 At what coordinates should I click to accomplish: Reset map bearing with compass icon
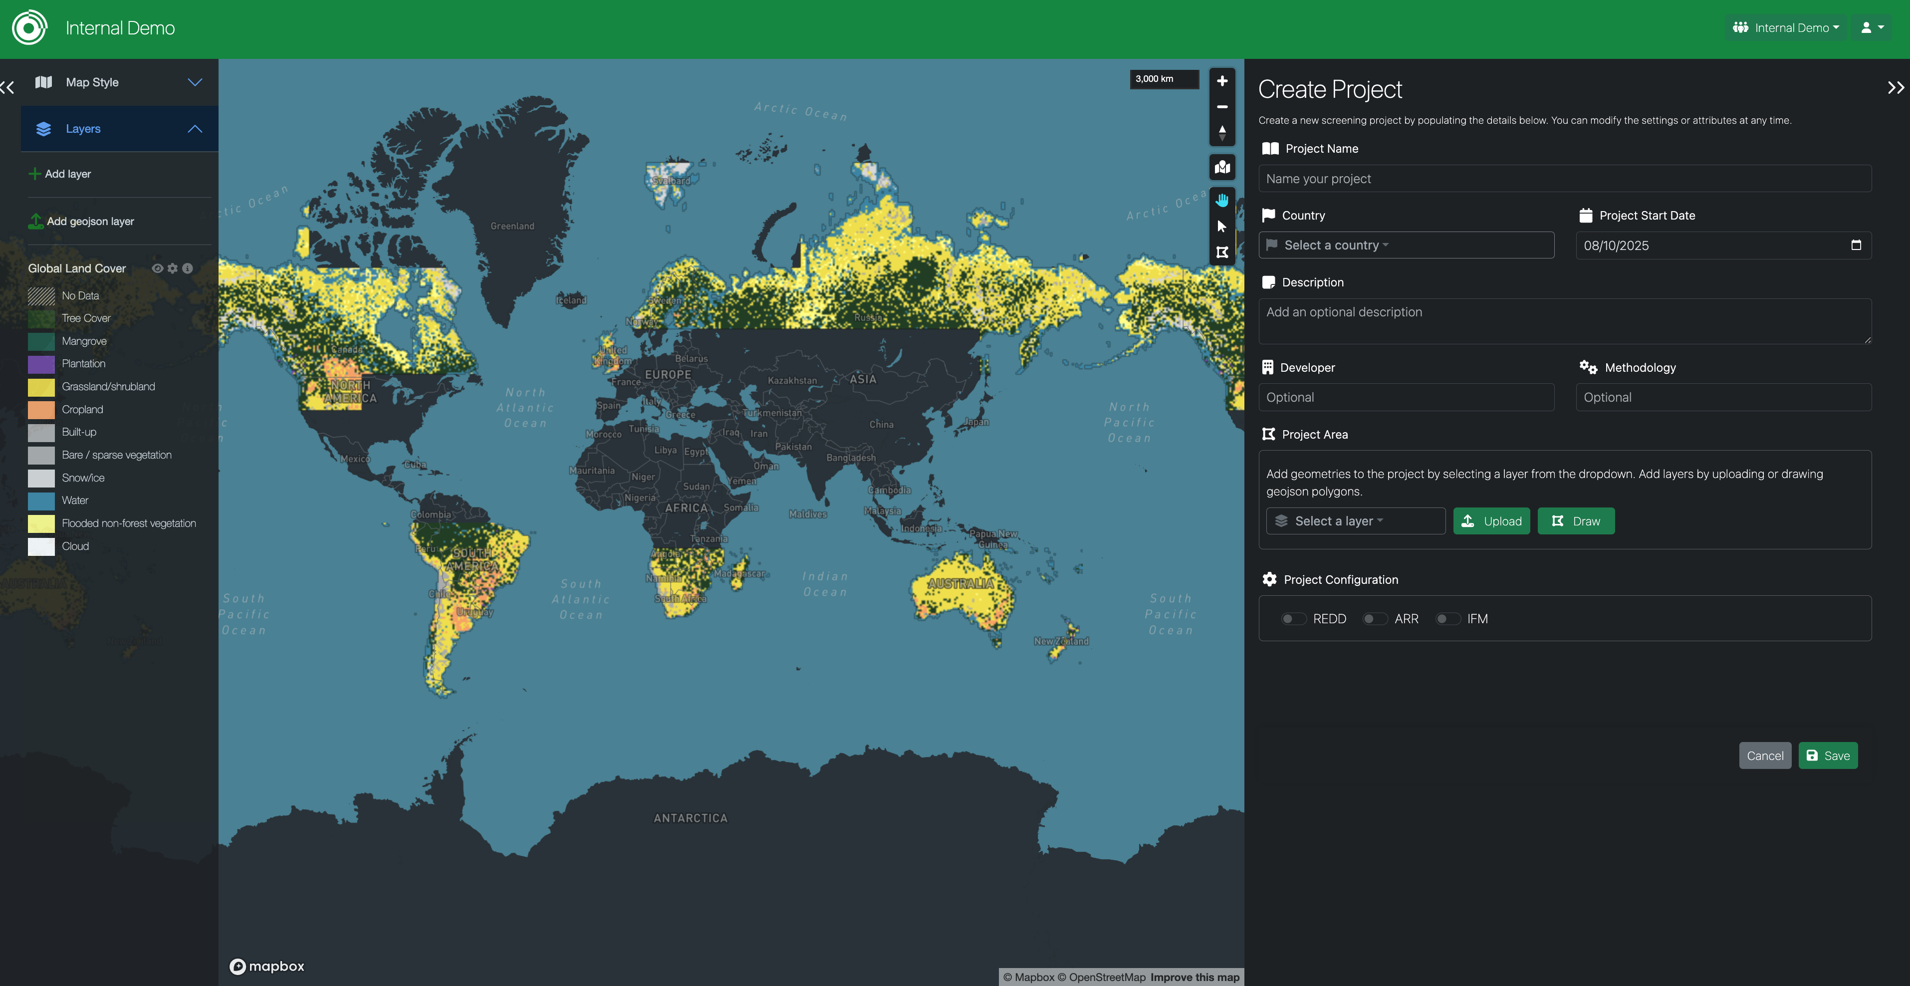1222,133
